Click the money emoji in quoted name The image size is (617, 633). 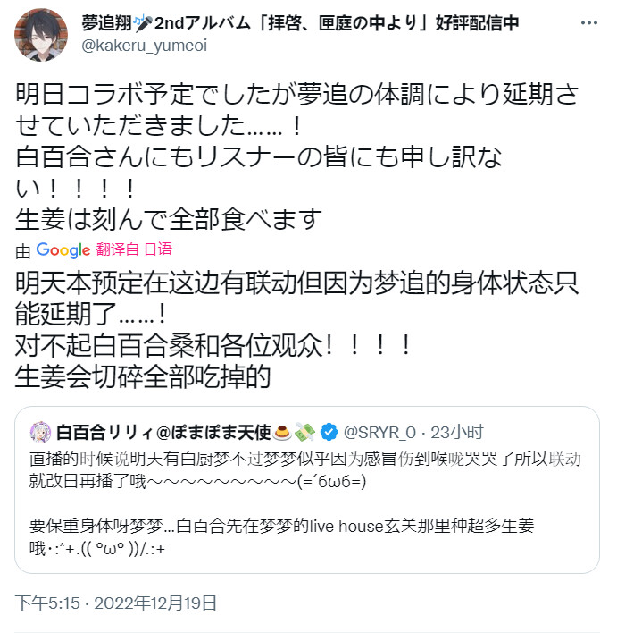tap(304, 432)
